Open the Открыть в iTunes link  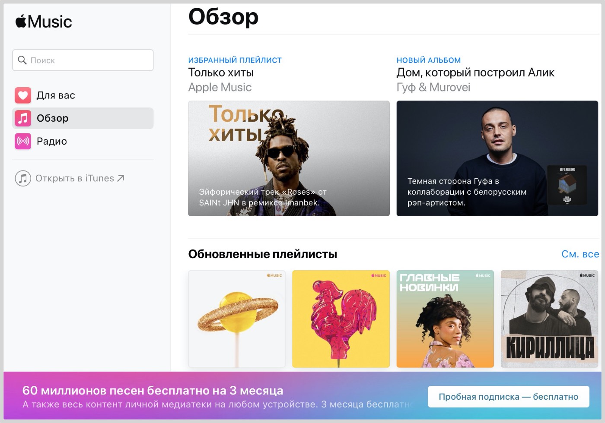[x=74, y=178]
